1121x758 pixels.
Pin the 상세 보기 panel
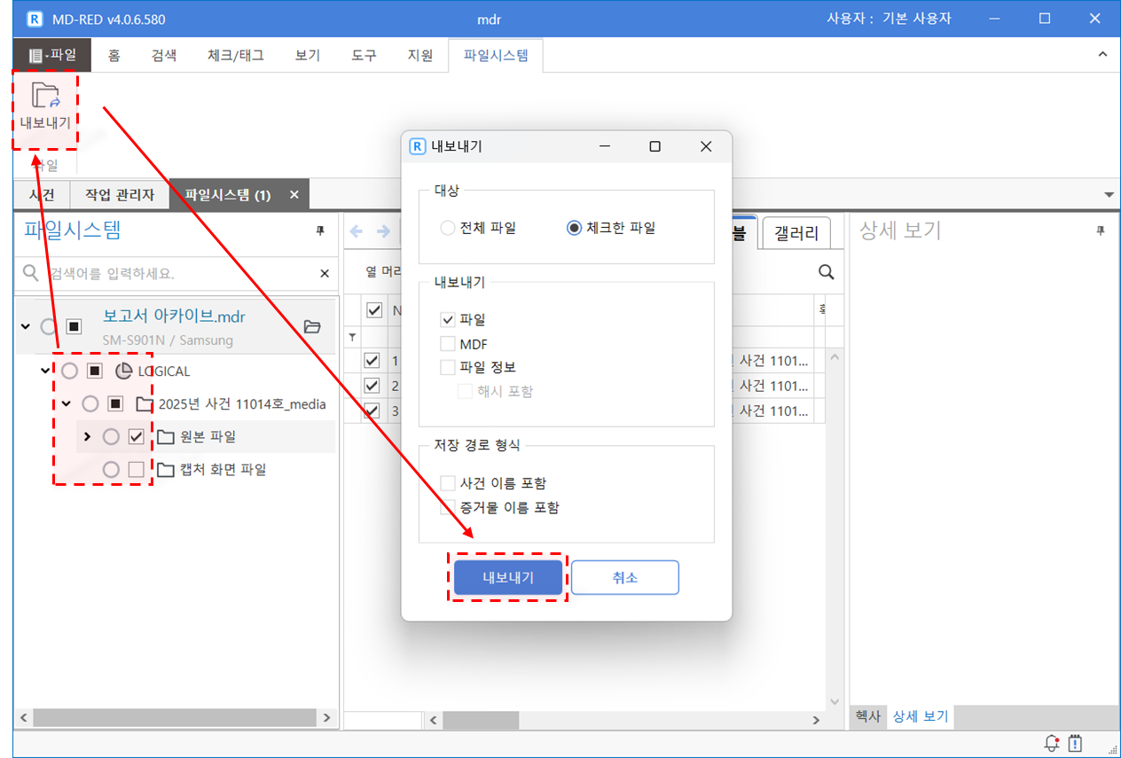(1101, 231)
